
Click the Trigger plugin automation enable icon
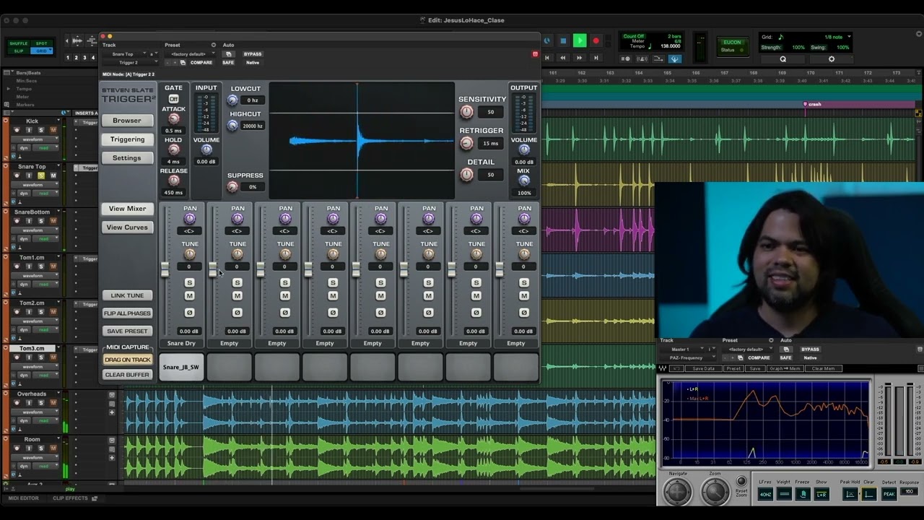[x=229, y=54]
